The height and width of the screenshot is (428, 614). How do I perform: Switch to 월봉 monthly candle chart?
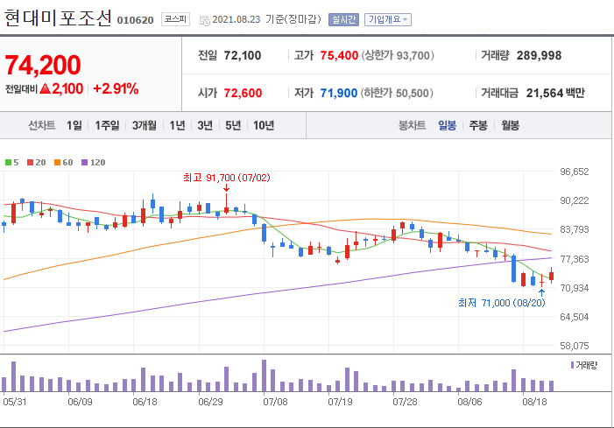[511, 125]
